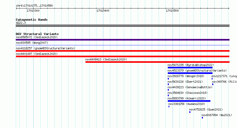Open variant nsv3564630 (Chaisson2019) label
This screenshot has height=128, width=237.
[187, 93]
